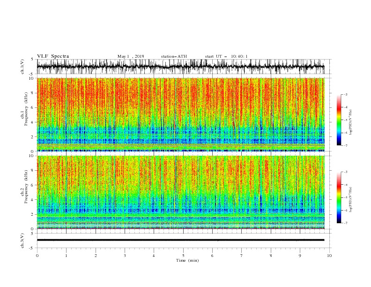Click the ch.2 spectrogram plot
The image size is (371, 287).
point(180,192)
